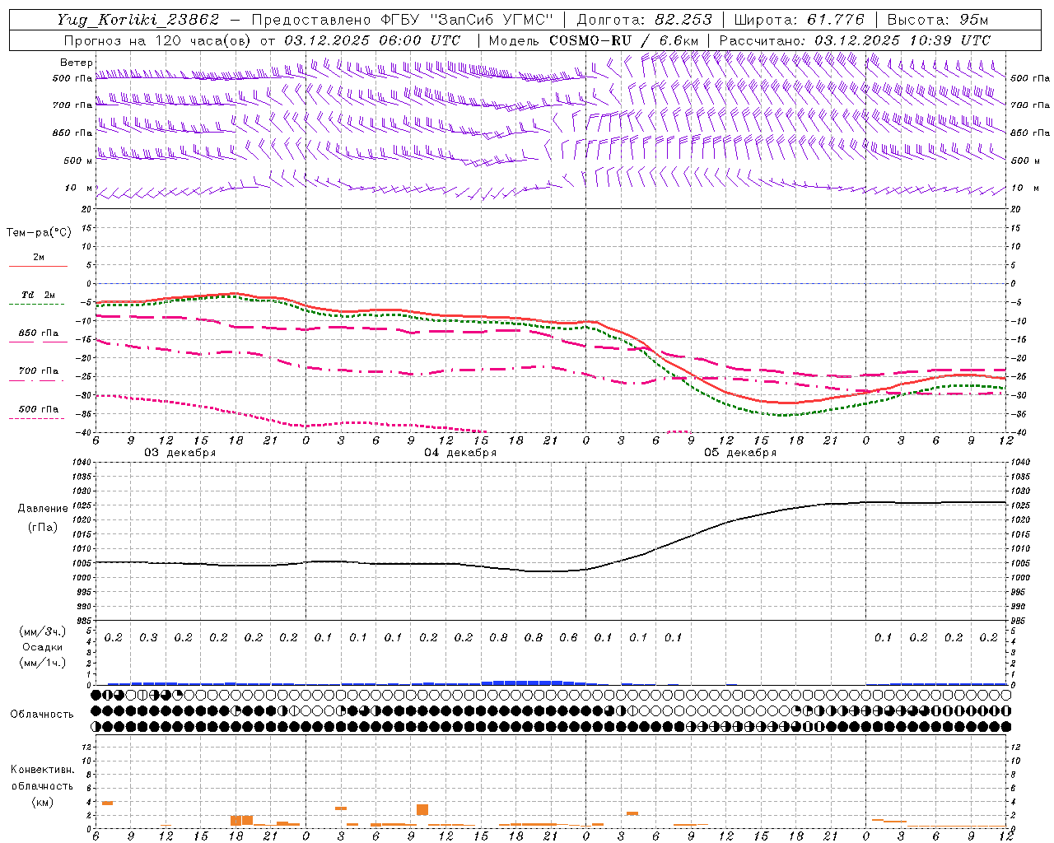
Task: Click the (км) unit label of the convective panel
Action: coord(43,802)
